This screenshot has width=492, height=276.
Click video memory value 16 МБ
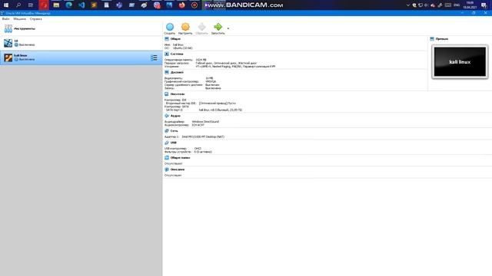tap(209, 78)
